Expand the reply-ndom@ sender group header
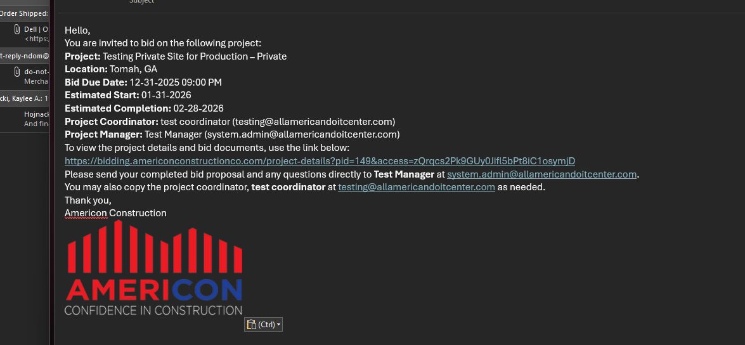Screen dimensions: 745x345 [24, 56]
